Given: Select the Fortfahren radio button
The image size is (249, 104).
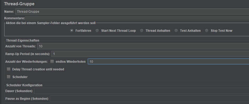Looking at the screenshot, I should 72,31.
